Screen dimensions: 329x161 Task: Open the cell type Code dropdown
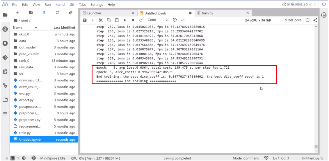pyautogui.click(x=158, y=20)
